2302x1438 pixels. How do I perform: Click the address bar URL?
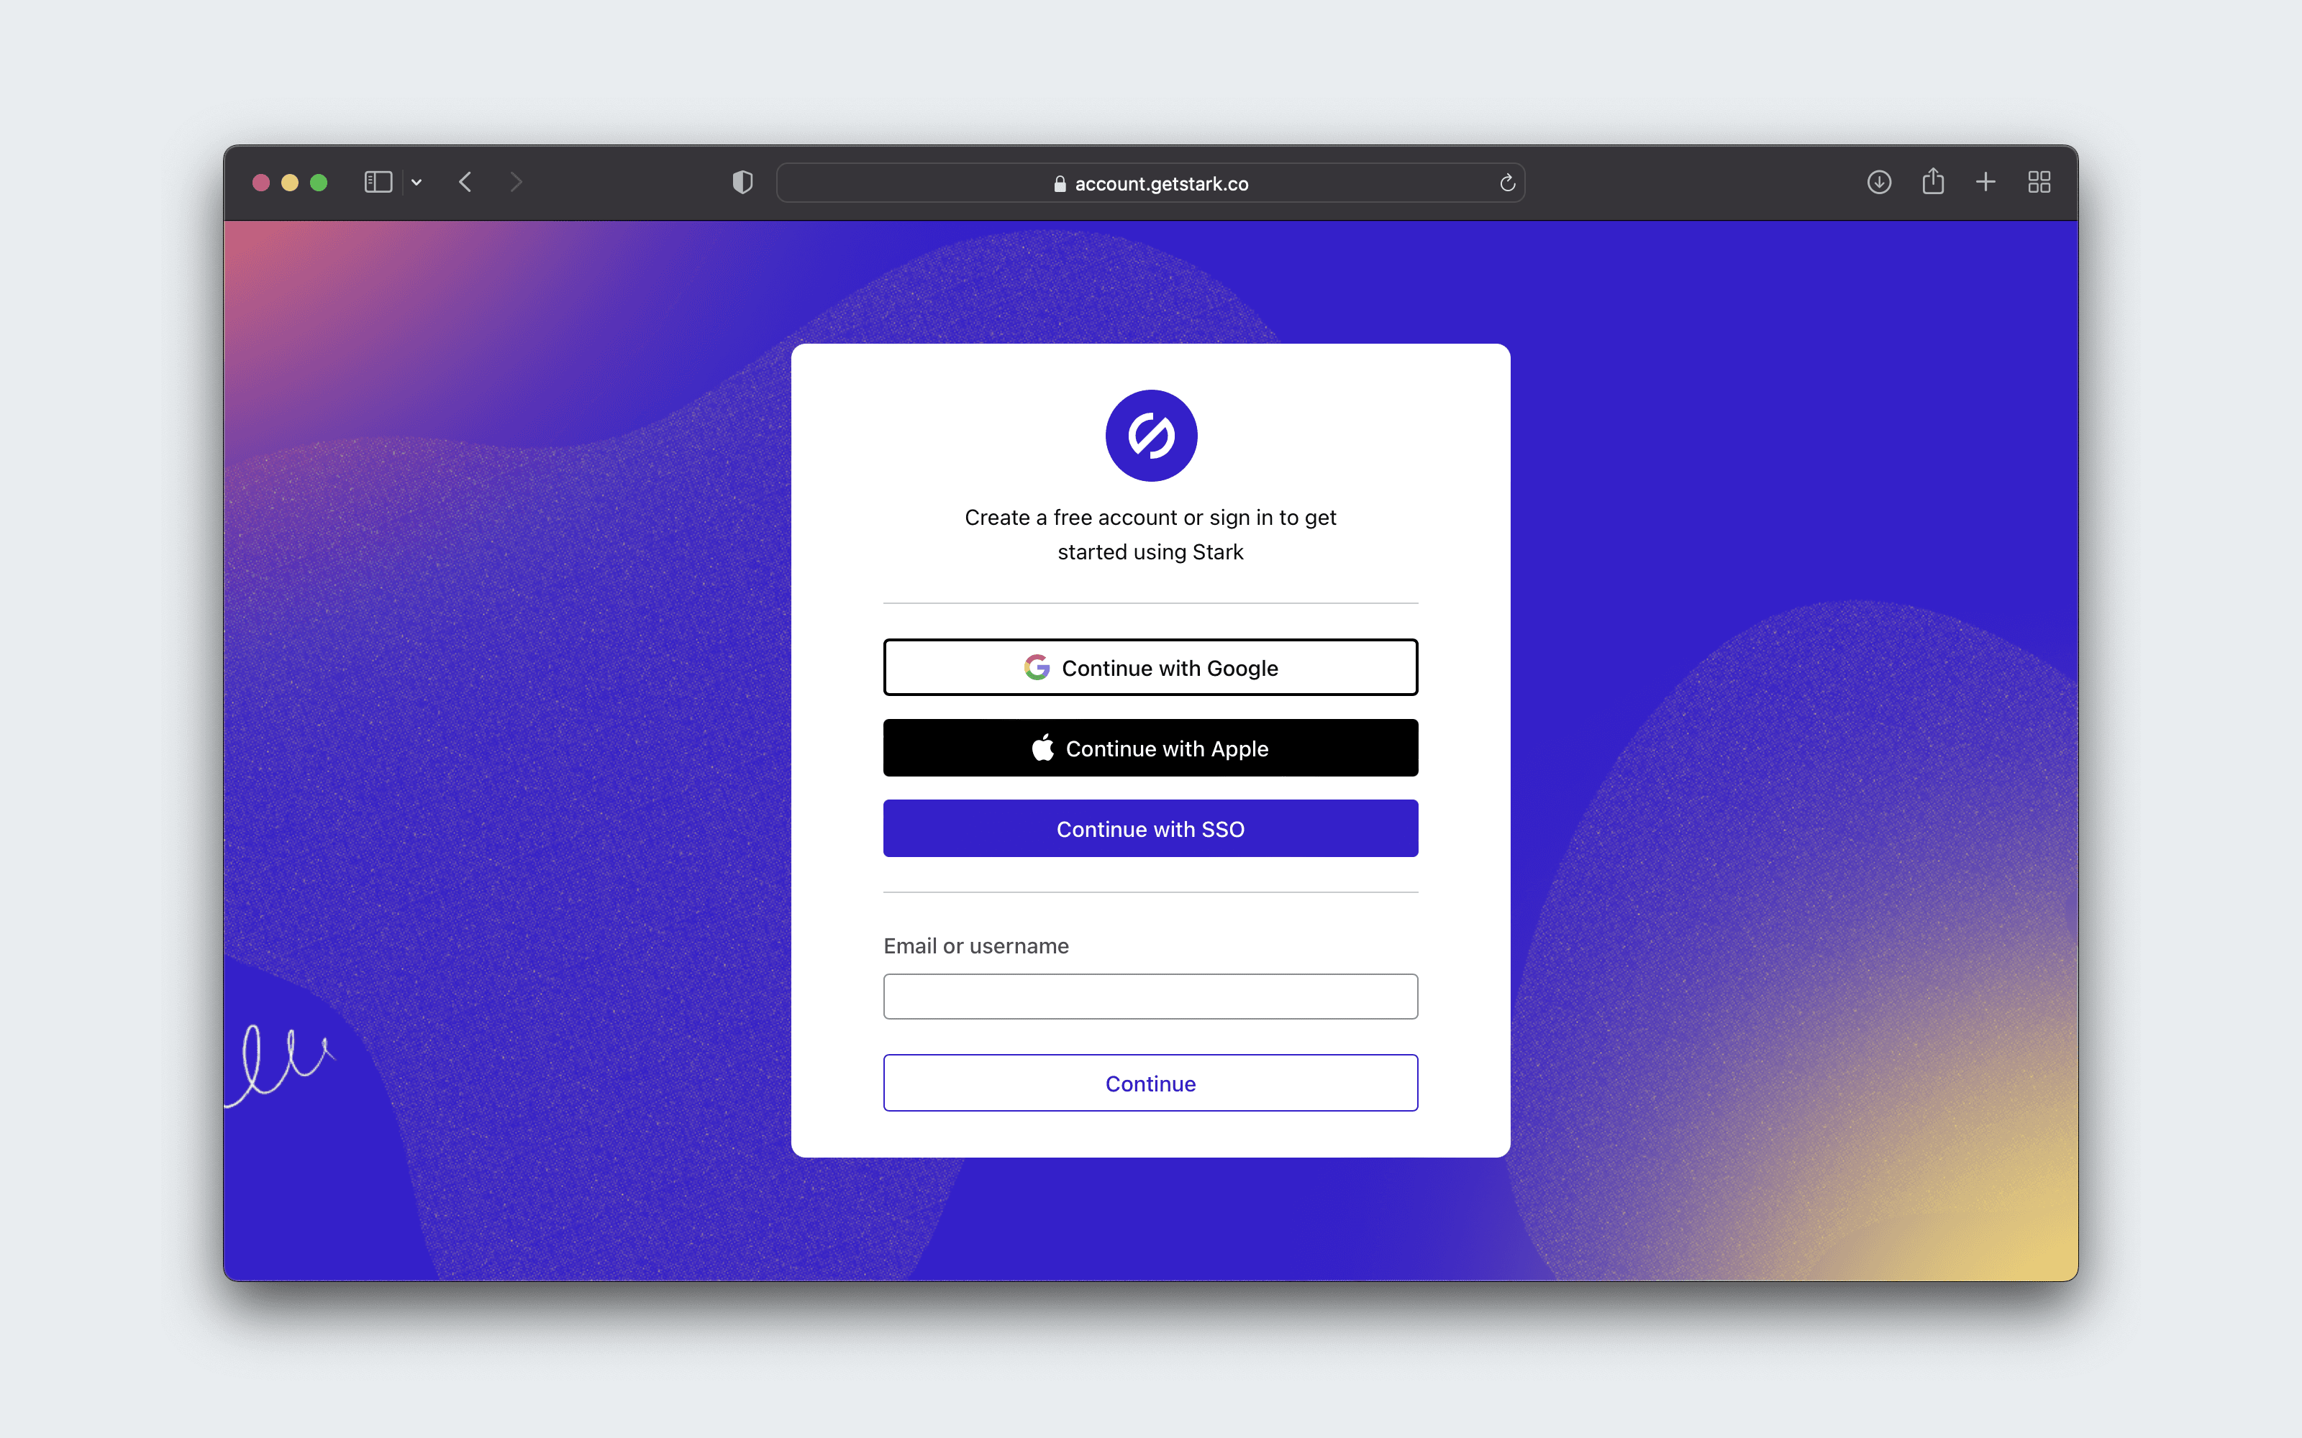1152,182
